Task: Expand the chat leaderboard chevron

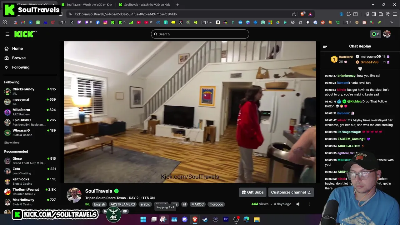Action: coord(360,69)
